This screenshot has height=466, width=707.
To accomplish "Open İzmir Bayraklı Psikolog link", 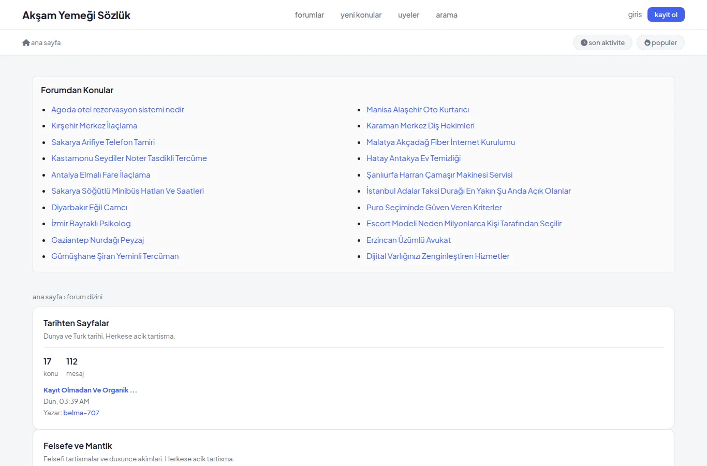I will 91,223.
